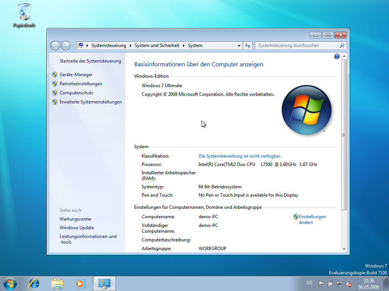This screenshot has width=389, height=291.
Task: Open Windows Update link
Action: click(x=77, y=228)
